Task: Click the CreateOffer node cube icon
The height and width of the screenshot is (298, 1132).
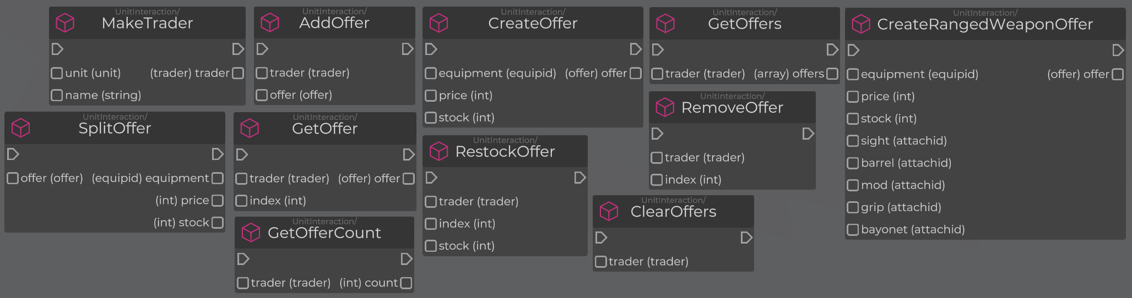Action: 438,23
